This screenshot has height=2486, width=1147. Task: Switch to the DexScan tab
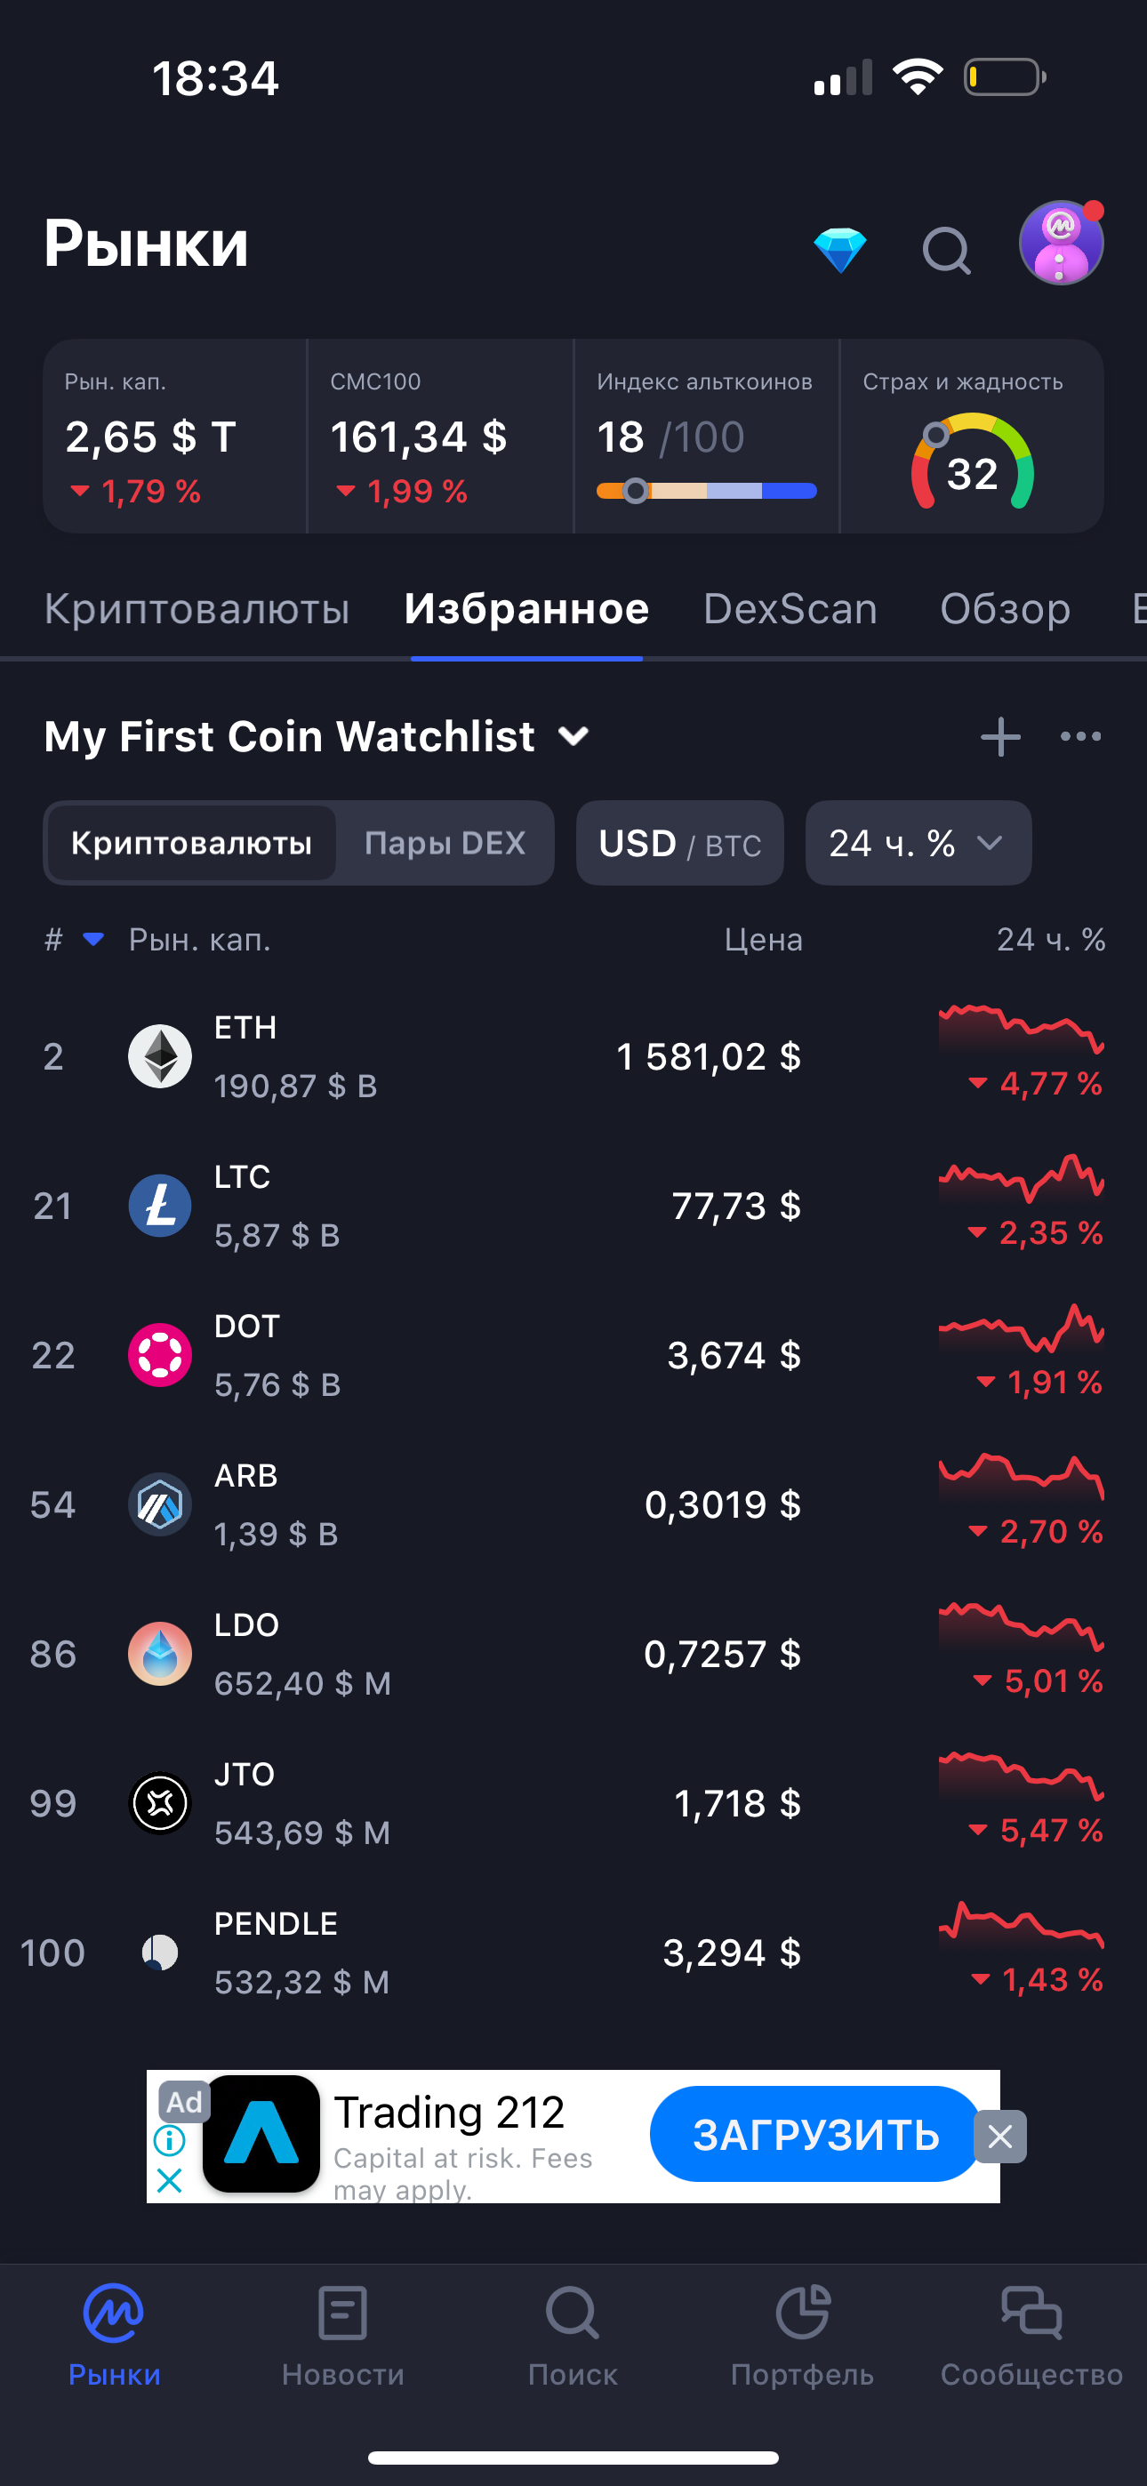click(x=790, y=609)
